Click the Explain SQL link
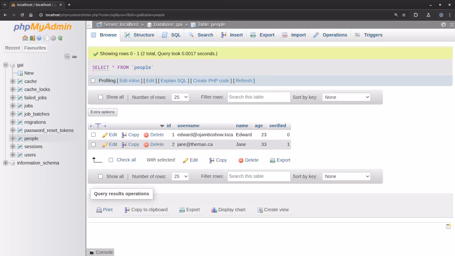 173,81
